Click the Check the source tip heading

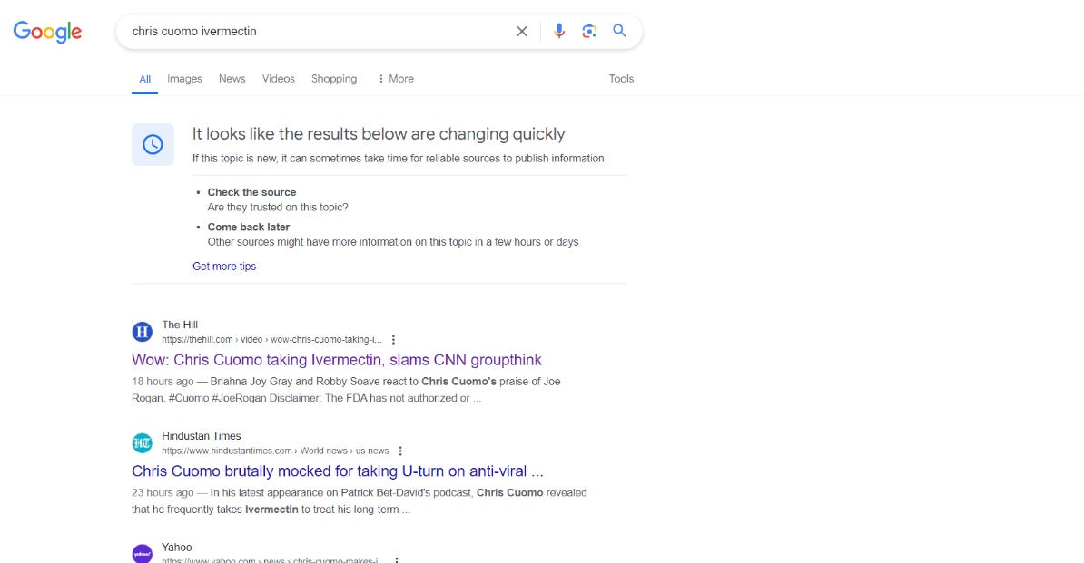251,192
